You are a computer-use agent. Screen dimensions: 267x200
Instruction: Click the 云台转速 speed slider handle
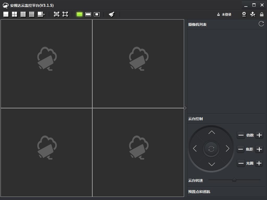point(234,180)
